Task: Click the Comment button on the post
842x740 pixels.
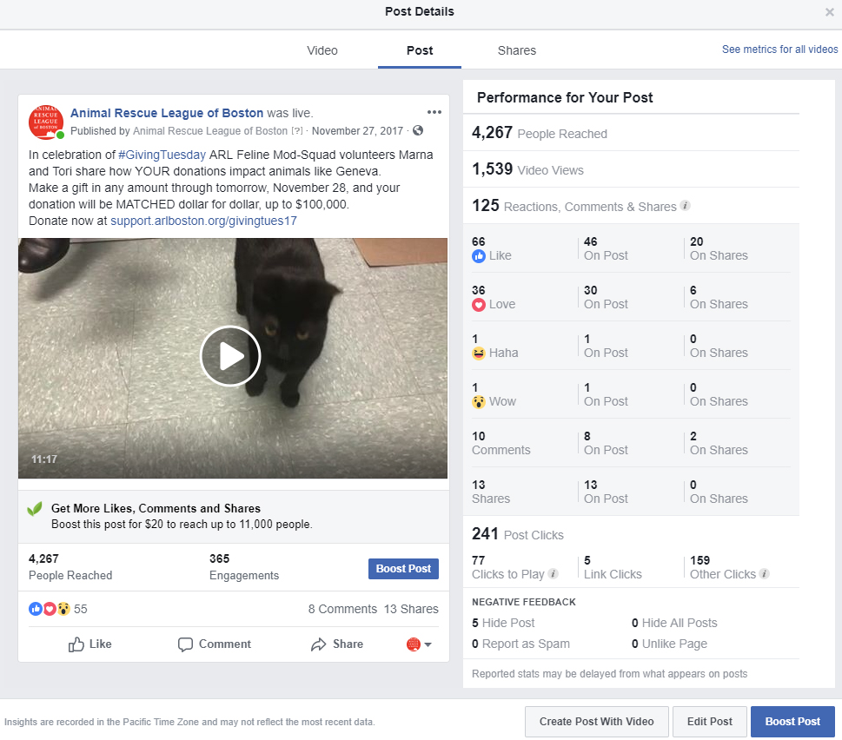Action: [x=215, y=644]
